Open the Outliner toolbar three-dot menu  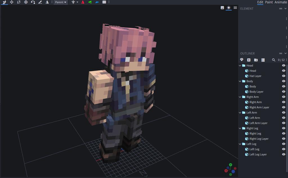click(286, 60)
